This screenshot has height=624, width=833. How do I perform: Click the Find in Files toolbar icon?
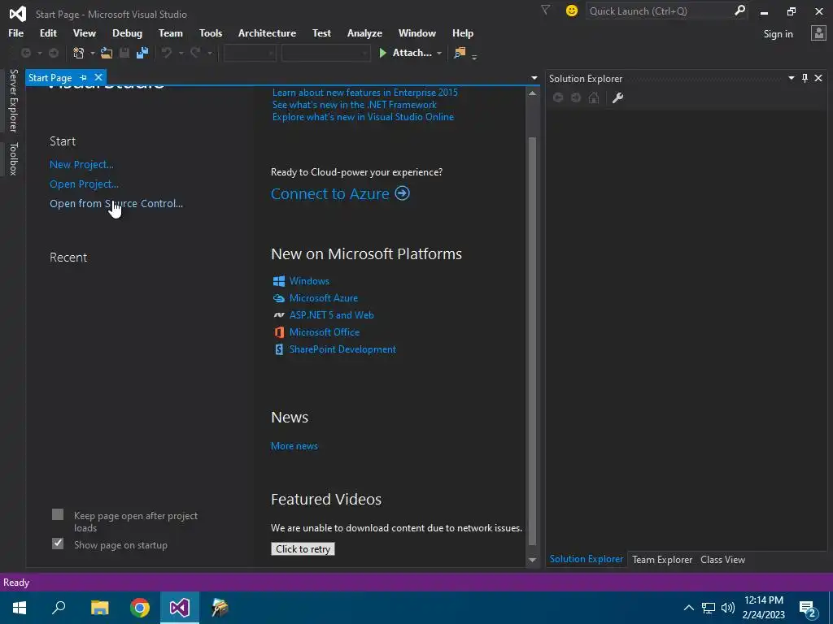tap(460, 53)
